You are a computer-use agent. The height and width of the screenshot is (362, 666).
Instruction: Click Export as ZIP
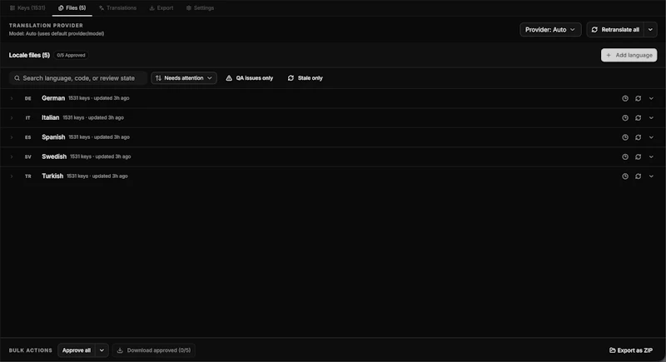(x=631, y=350)
